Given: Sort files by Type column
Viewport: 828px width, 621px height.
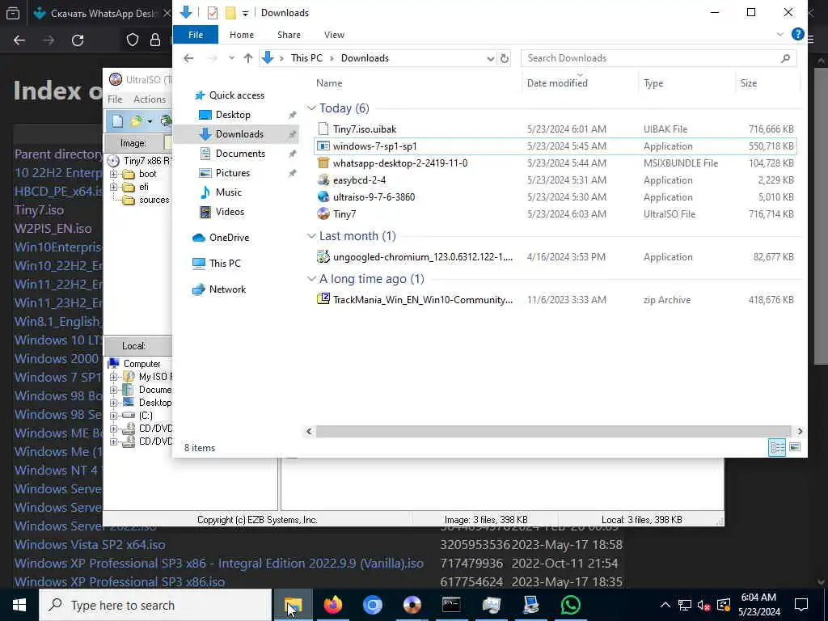Looking at the screenshot, I should (x=653, y=83).
